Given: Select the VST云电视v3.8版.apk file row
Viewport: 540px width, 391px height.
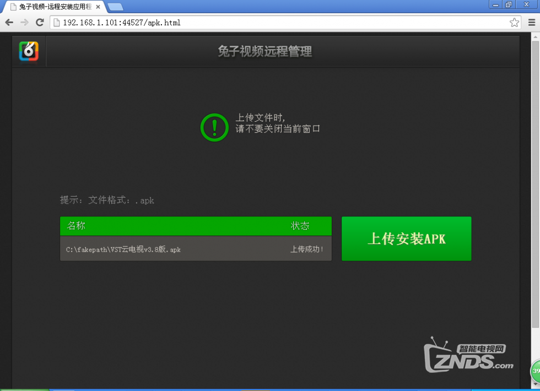Looking at the screenshot, I should coord(196,249).
